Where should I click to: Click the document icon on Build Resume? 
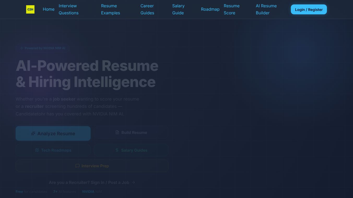pyautogui.click(x=117, y=132)
